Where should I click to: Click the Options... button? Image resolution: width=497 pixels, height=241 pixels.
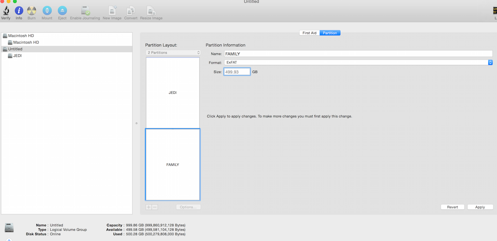188,207
